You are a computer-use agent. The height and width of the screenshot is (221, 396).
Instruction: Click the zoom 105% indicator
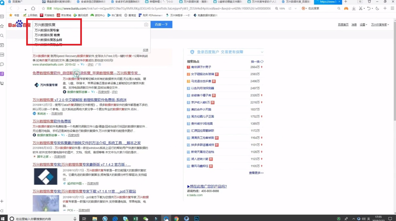coord(280,9)
